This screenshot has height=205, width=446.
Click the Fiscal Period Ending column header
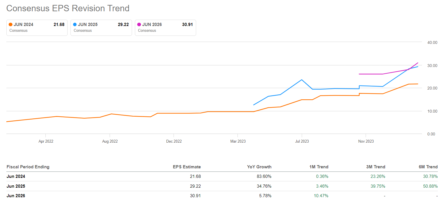click(28, 167)
